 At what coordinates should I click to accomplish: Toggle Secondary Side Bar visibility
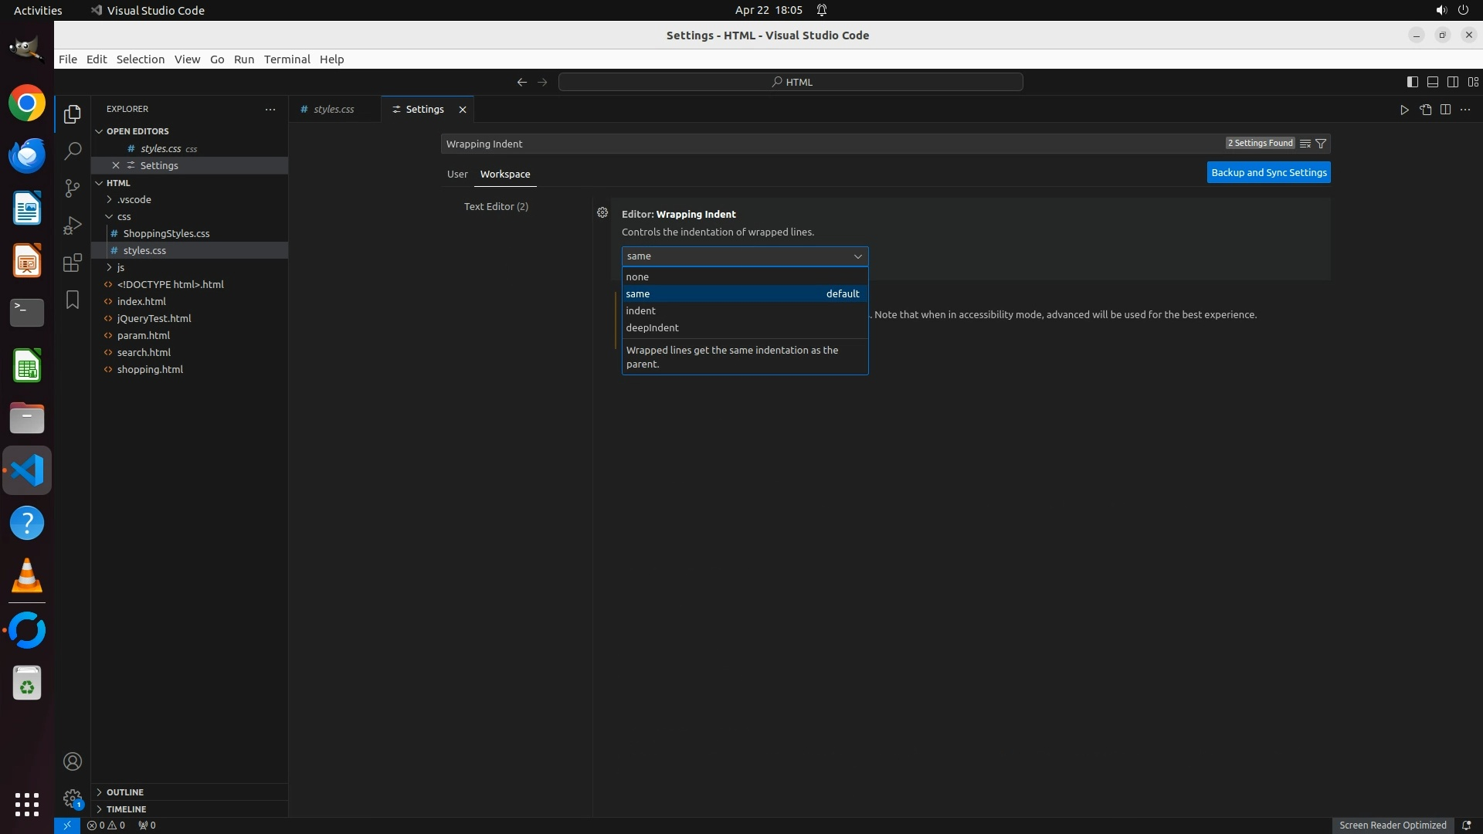(x=1452, y=82)
